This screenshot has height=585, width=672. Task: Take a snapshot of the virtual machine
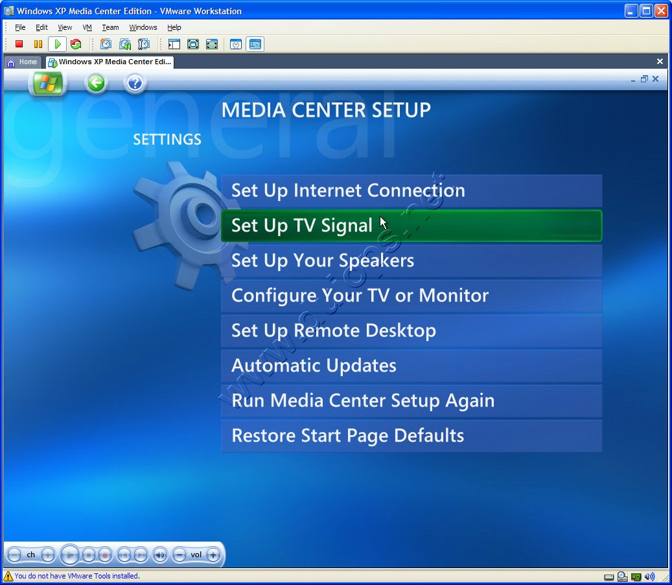(x=106, y=44)
